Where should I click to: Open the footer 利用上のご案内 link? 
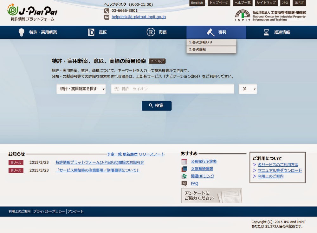pos(19,211)
